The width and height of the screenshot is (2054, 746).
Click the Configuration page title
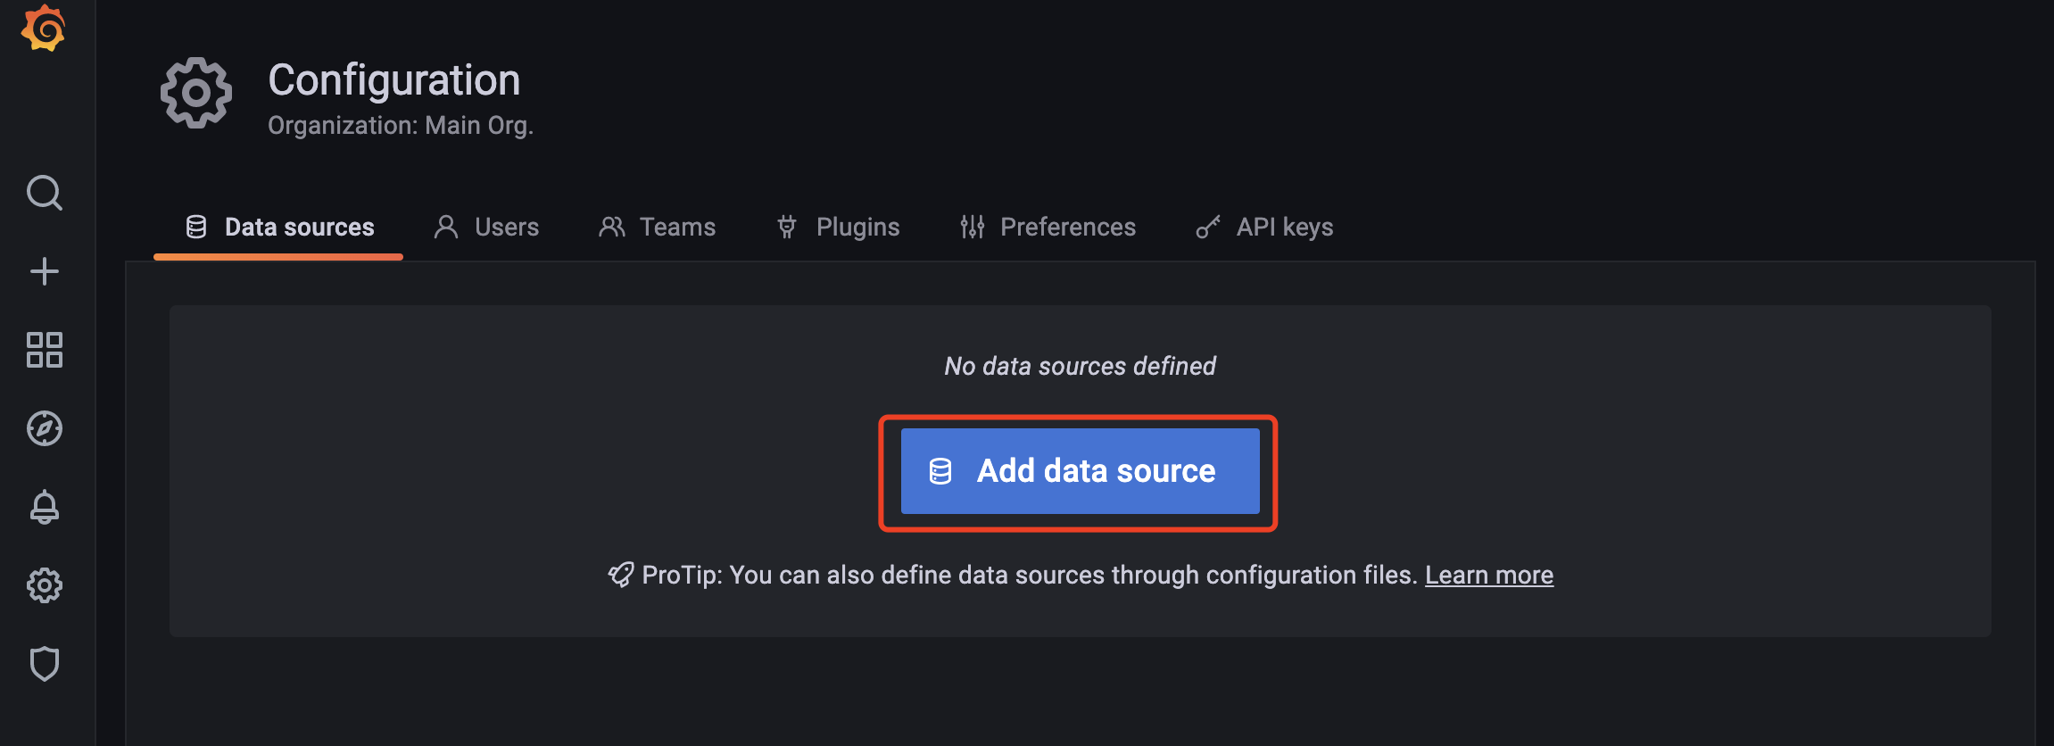click(394, 80)
